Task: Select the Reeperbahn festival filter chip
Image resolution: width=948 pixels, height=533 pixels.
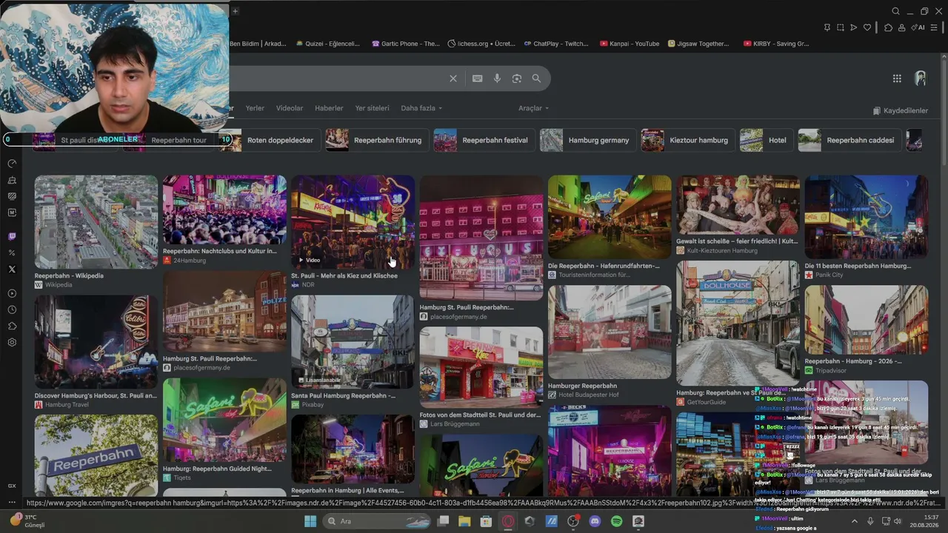Action: (483, 140)
